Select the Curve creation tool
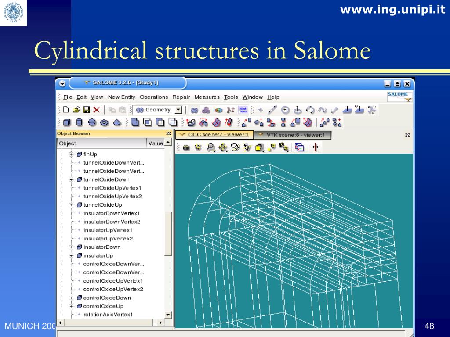 click(x=323, y=110)
